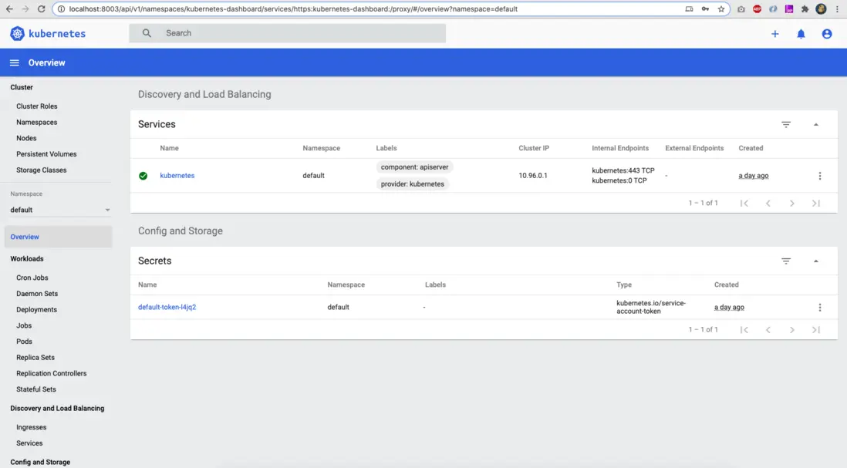
Task: Click the Workloads section heading
Action: [27, 259]
